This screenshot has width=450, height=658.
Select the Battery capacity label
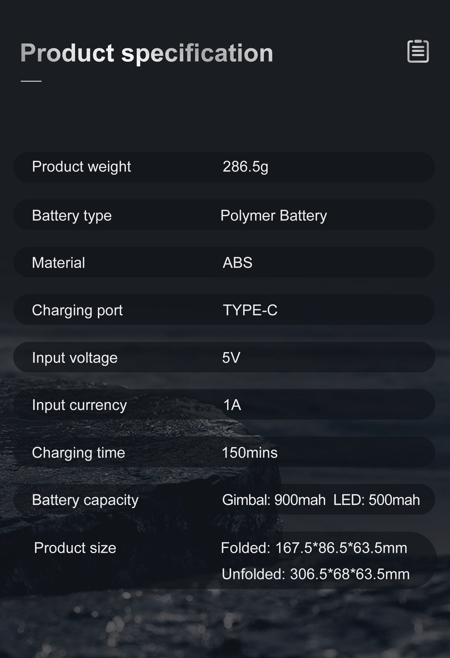(x=85, y=500)
